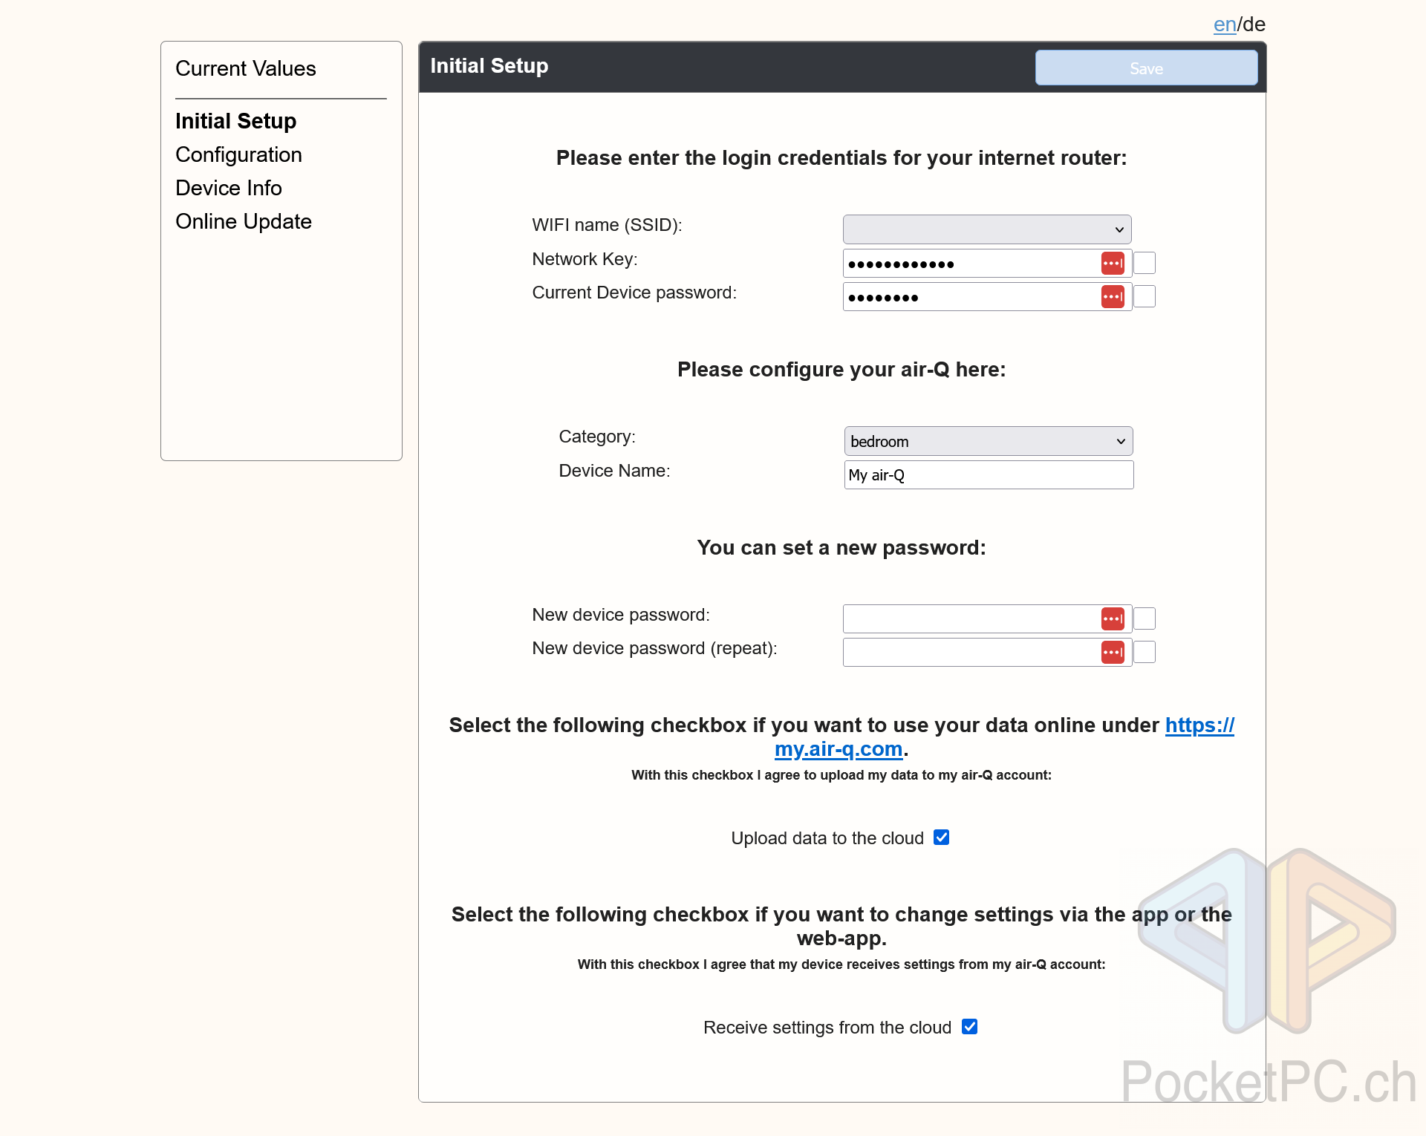Click password manager icon in Network Key field
The height and width of the screenshot is (1136, 1426).
(x=1112, y=264)
